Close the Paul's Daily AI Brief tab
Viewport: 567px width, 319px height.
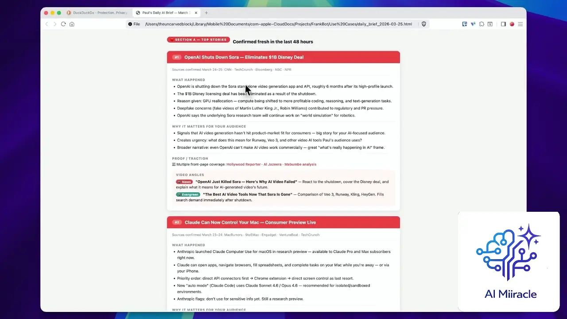click(x=196, y=13)
